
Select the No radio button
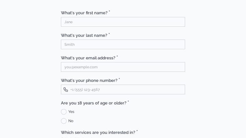[64, 121]
